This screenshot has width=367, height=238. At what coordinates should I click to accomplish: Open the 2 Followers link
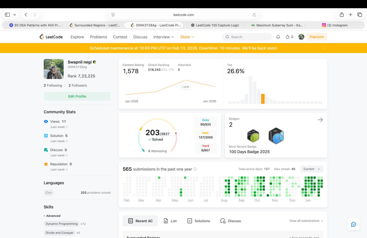[x=78, y=85]
